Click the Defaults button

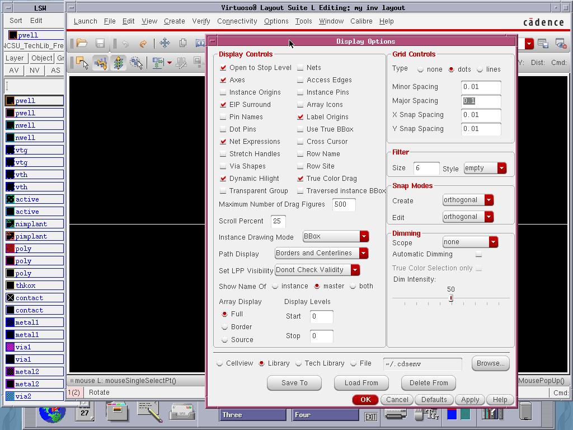[x=434, y=400]
